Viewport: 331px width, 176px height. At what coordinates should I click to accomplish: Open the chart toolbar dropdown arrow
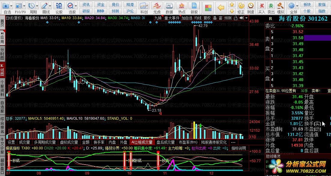click(246, 18)
